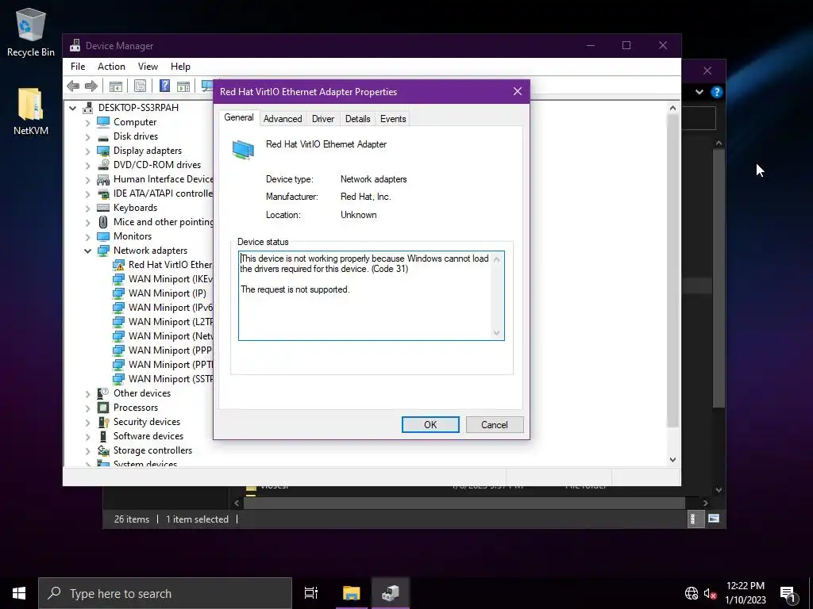Screen dimensions: 813x609
Task: Select the IDE ATA/ATAPI controllers item
Action: tap(163, 193)
